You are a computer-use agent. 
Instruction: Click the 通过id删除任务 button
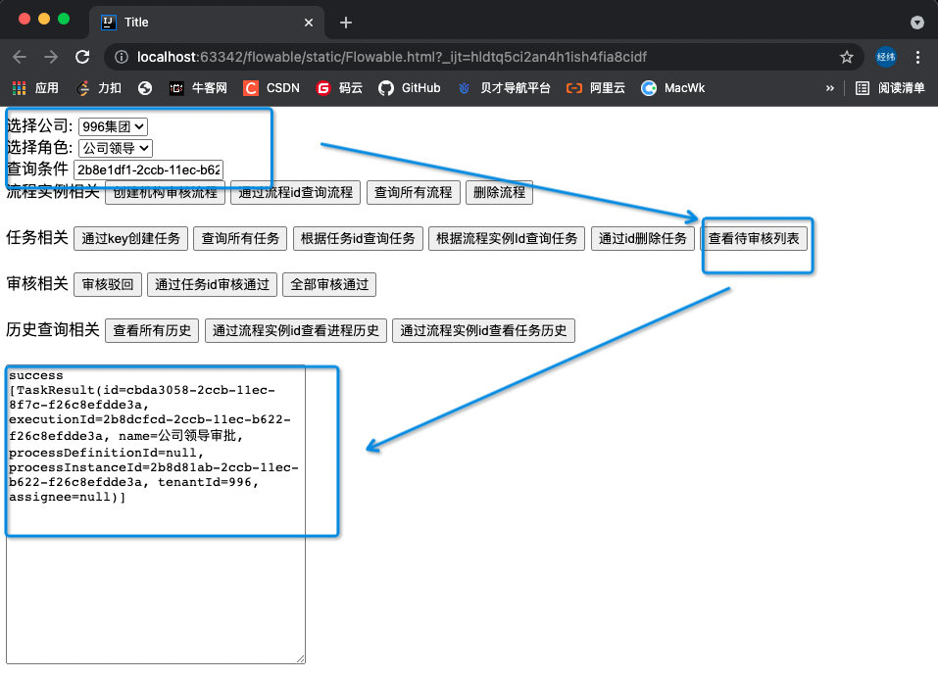[x=642, y=238]
